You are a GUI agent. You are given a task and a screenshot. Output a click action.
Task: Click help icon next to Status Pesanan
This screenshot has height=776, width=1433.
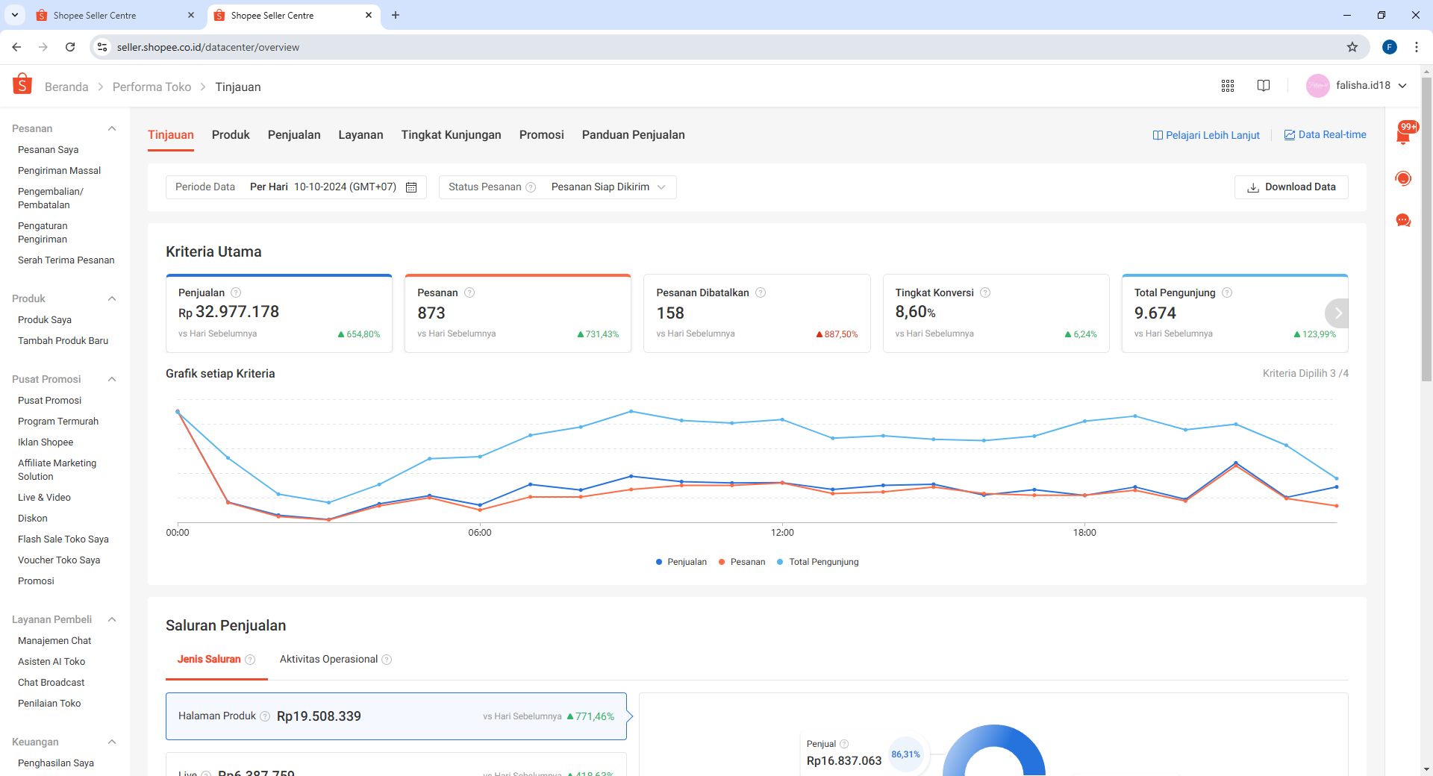click(531, 187)
